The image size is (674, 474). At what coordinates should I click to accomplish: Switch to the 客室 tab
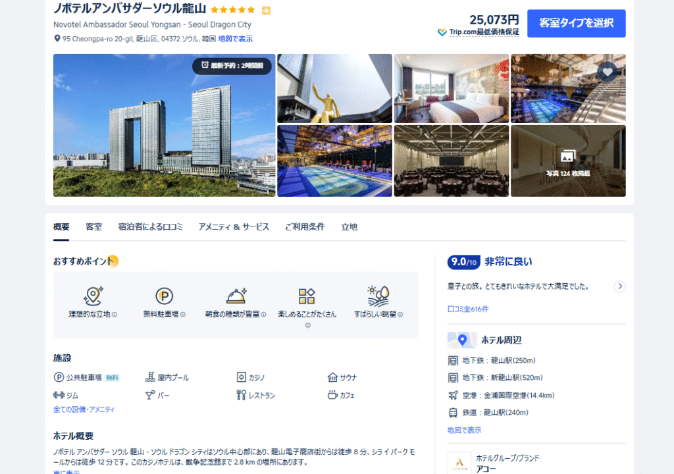point(93,226)
